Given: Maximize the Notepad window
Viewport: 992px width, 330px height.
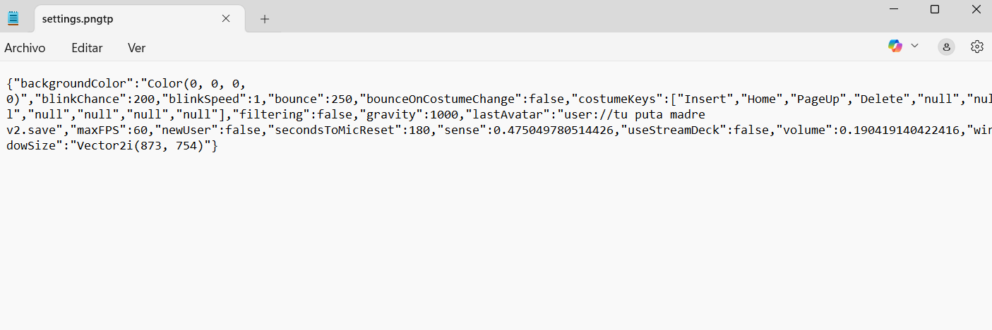Looking at the screenshot, I should (935, 9).
